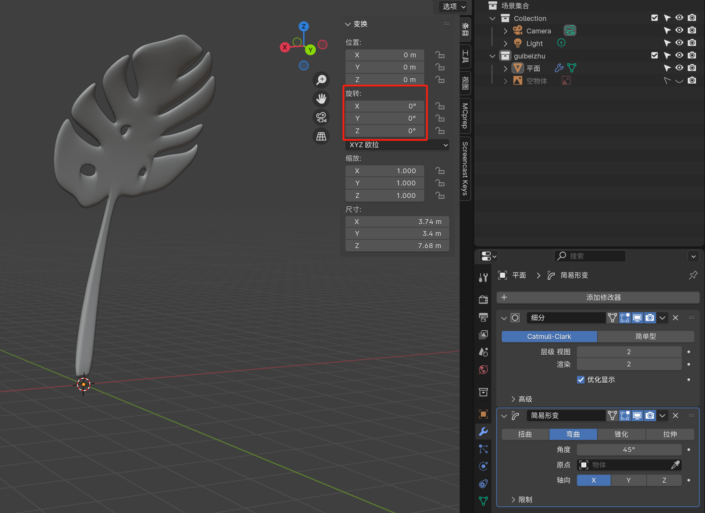Click the eyedropper next to origin field
Screen dimensions: 705x513
675,465
